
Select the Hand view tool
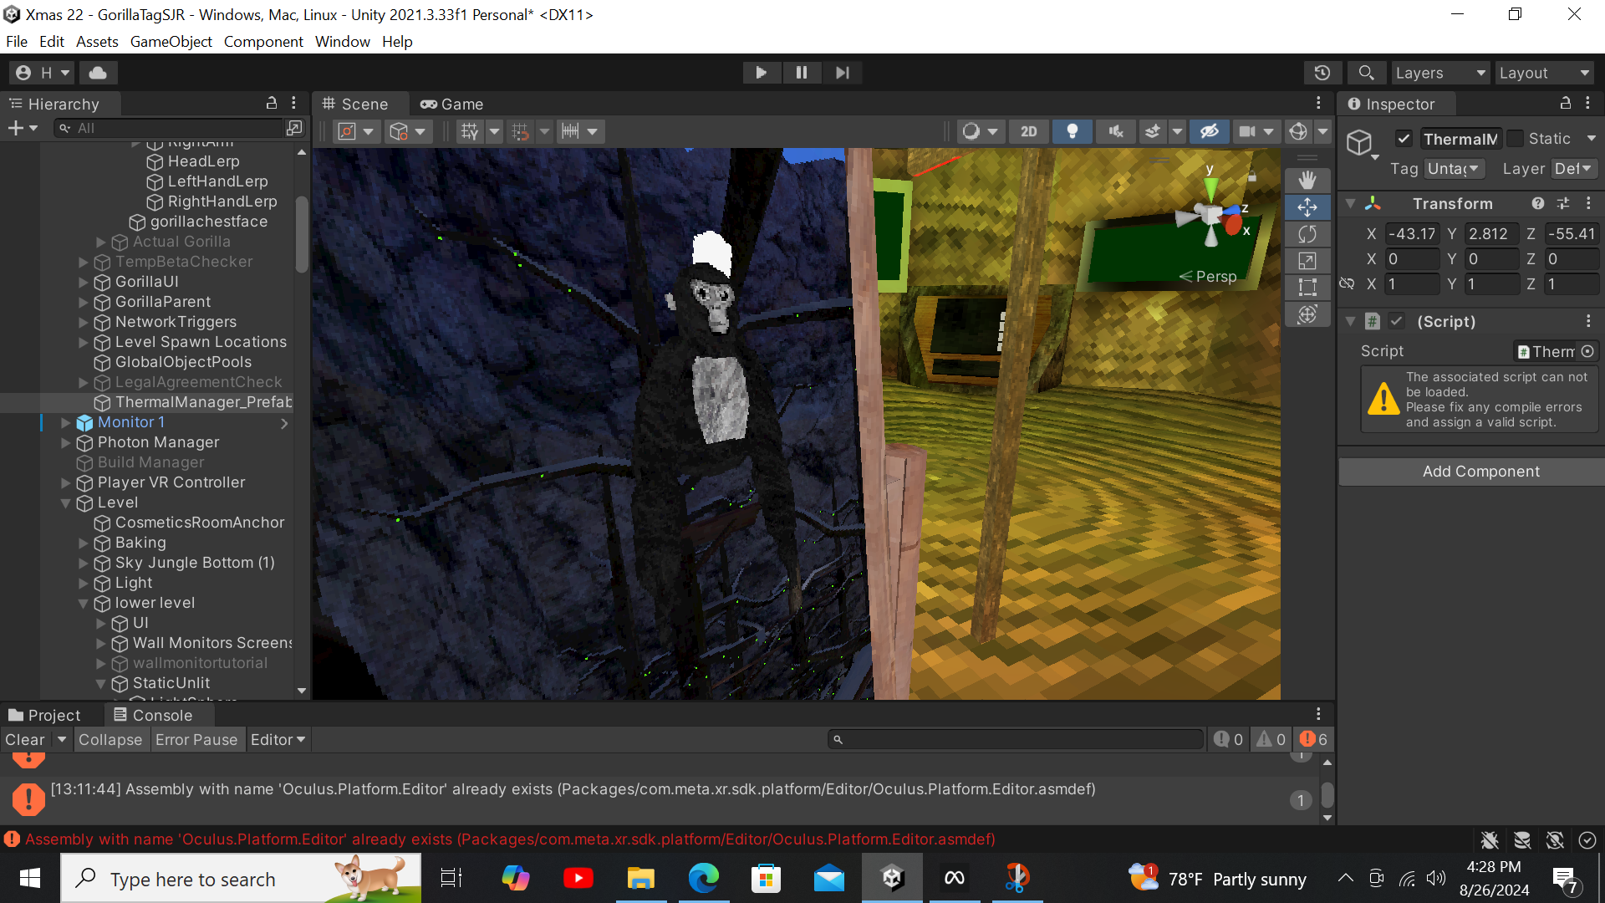(x=1307, y=180)
